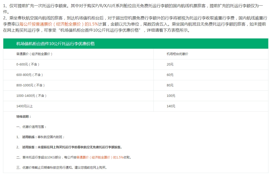The image size is (269, 174).
Task: Click the line '适用航线：春秋航空国内航班'
Action: (x=43, y=137)
